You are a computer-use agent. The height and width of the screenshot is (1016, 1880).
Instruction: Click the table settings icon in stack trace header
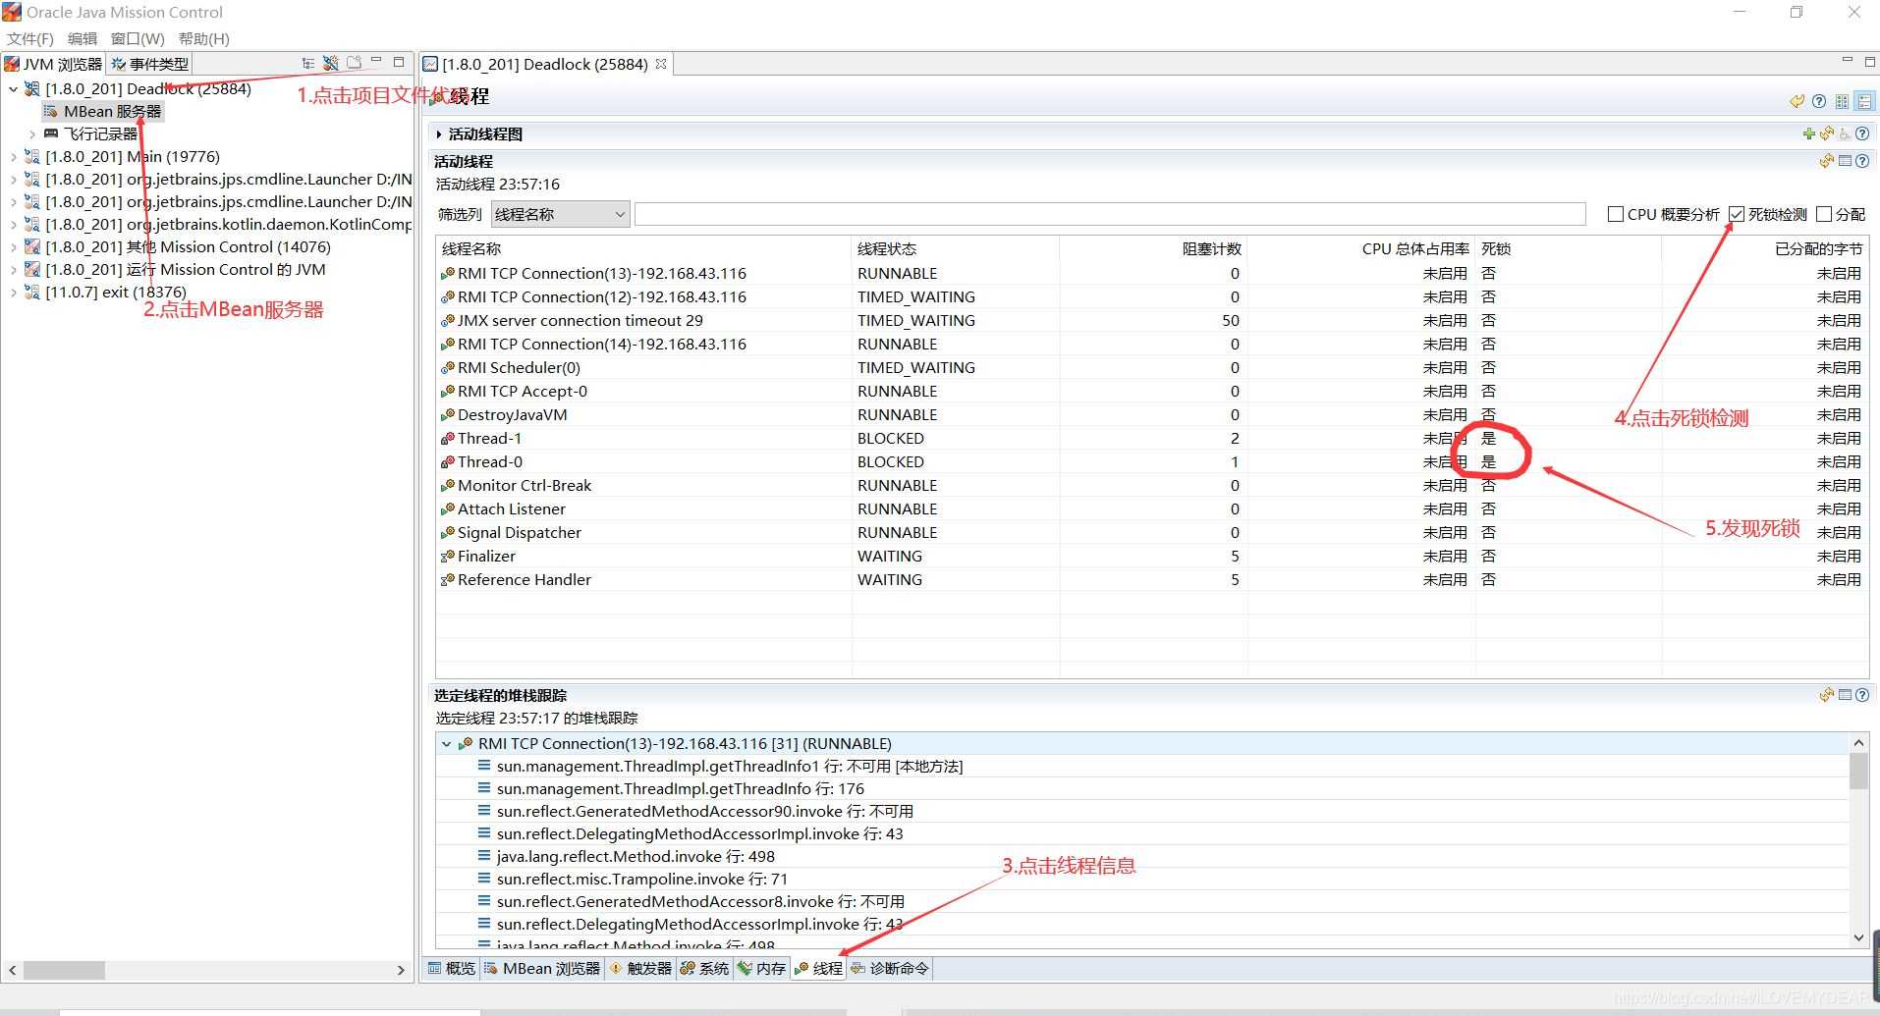(1845, 695)
